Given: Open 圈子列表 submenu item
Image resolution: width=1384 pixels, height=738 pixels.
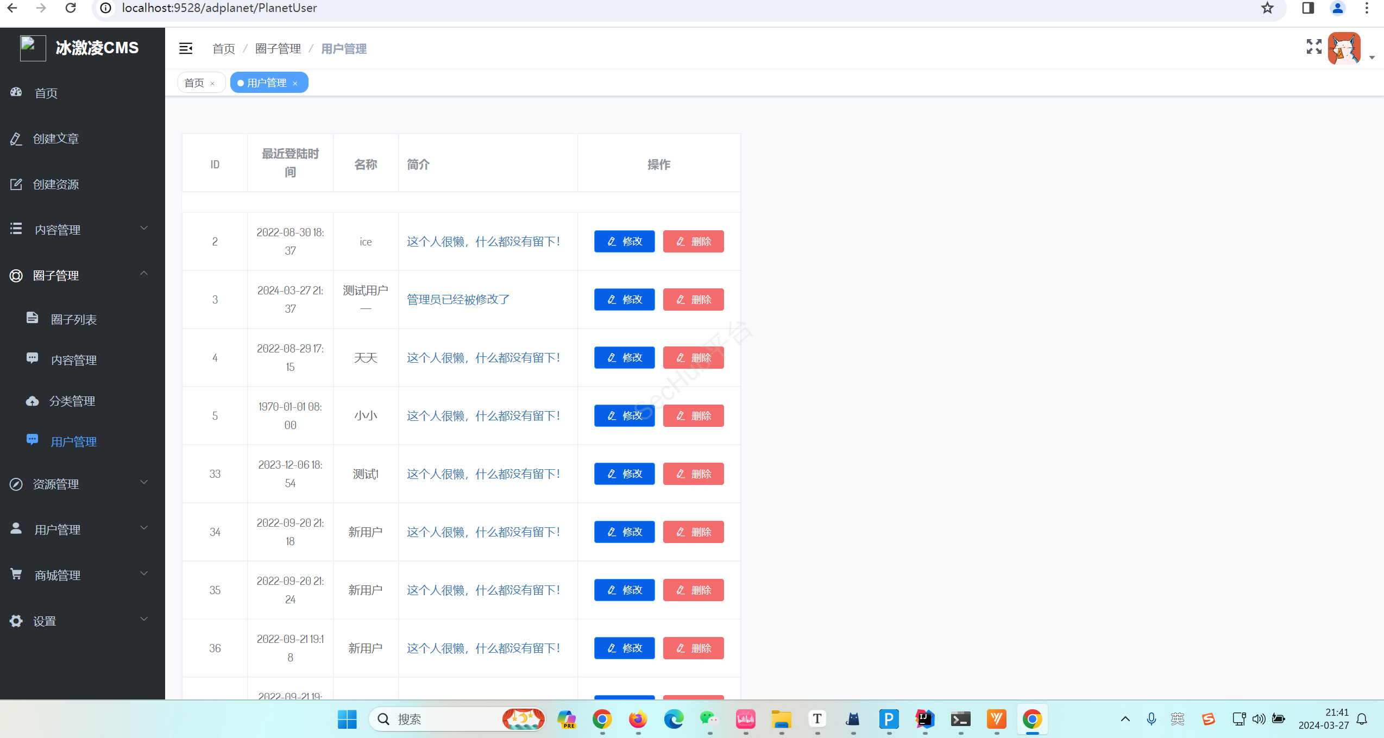Looking at the screenshot, I should click(x=73, y=319).
